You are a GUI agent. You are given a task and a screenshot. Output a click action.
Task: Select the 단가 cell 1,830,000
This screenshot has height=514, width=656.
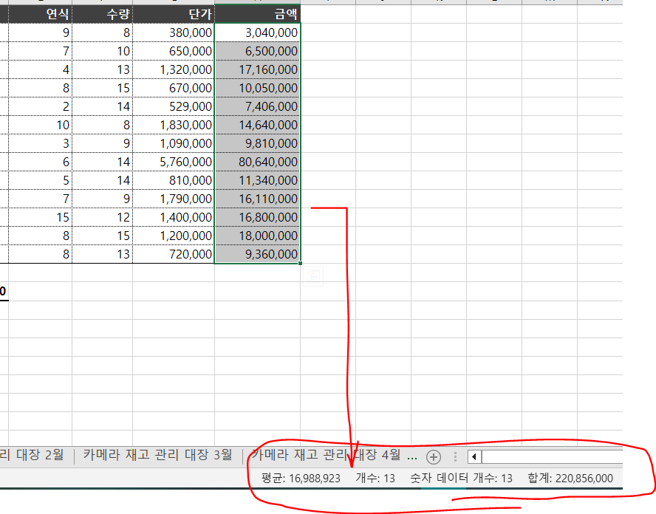(174, 125)
